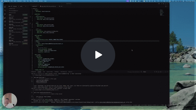Click the output filter input field
The height and width of the screenshot is (110, 196).
tap(134, 72)
